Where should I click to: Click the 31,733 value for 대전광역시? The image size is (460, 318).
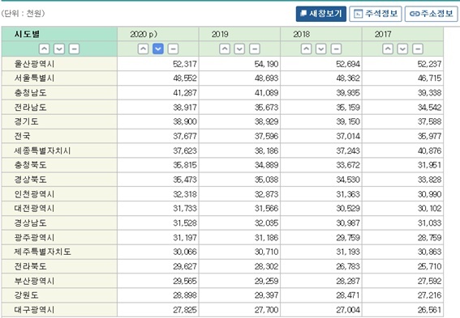click(x=185, y=208)
